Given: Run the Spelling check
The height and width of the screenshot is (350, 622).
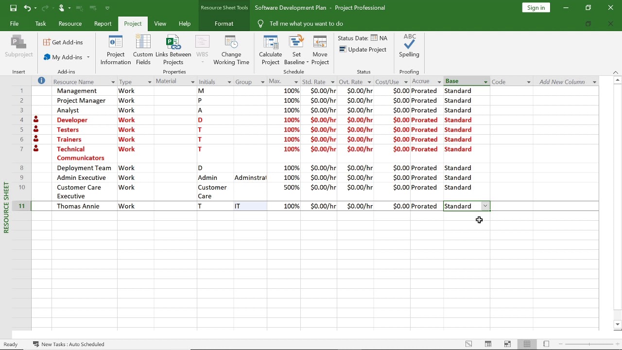Looking at the screenshot, I should tap(409, 46).
